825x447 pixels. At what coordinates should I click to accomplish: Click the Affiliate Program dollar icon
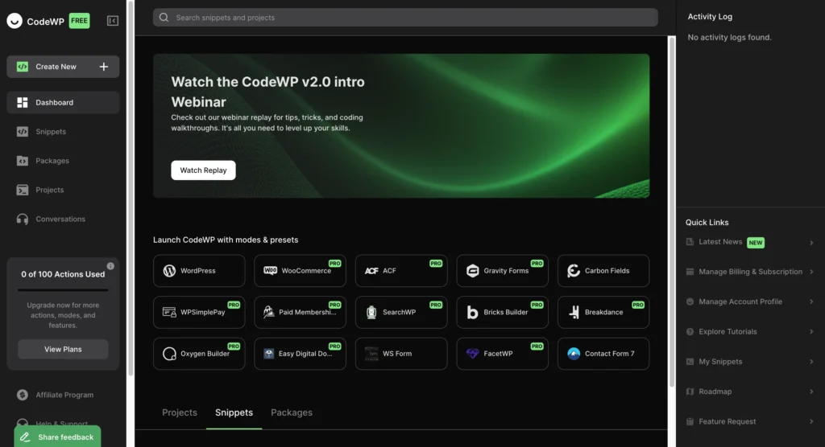22,395
